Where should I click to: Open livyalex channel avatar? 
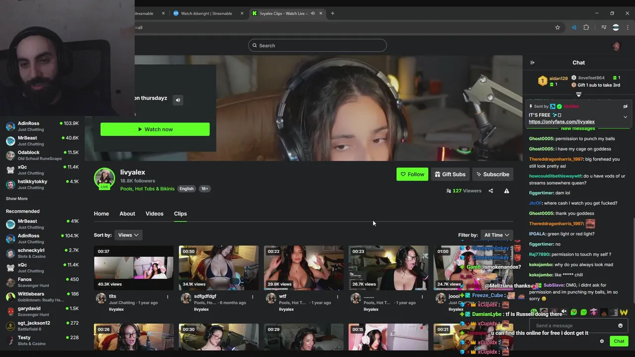point(105,178)
